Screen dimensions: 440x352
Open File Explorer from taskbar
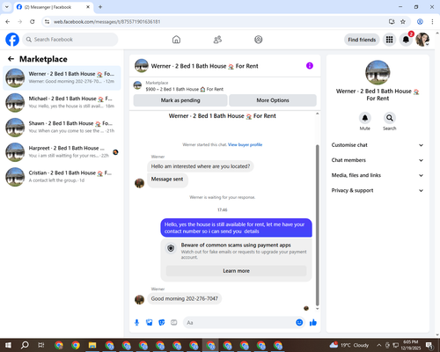92,345
